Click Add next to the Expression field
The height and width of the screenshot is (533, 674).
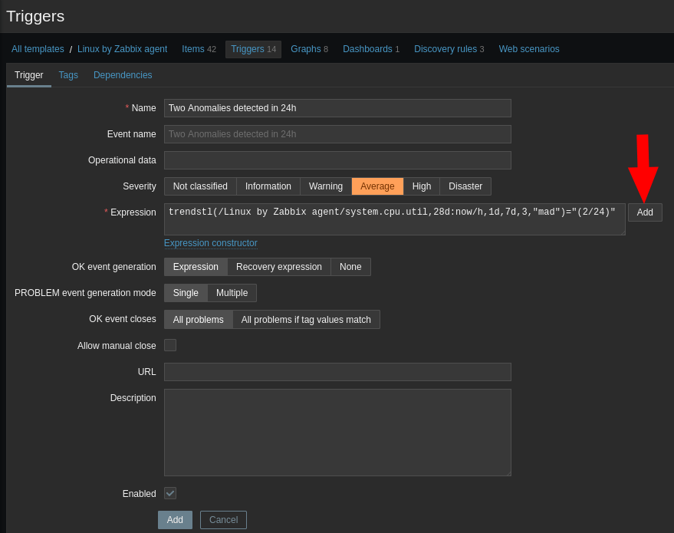pyautogui.click(x=644, y=212)
